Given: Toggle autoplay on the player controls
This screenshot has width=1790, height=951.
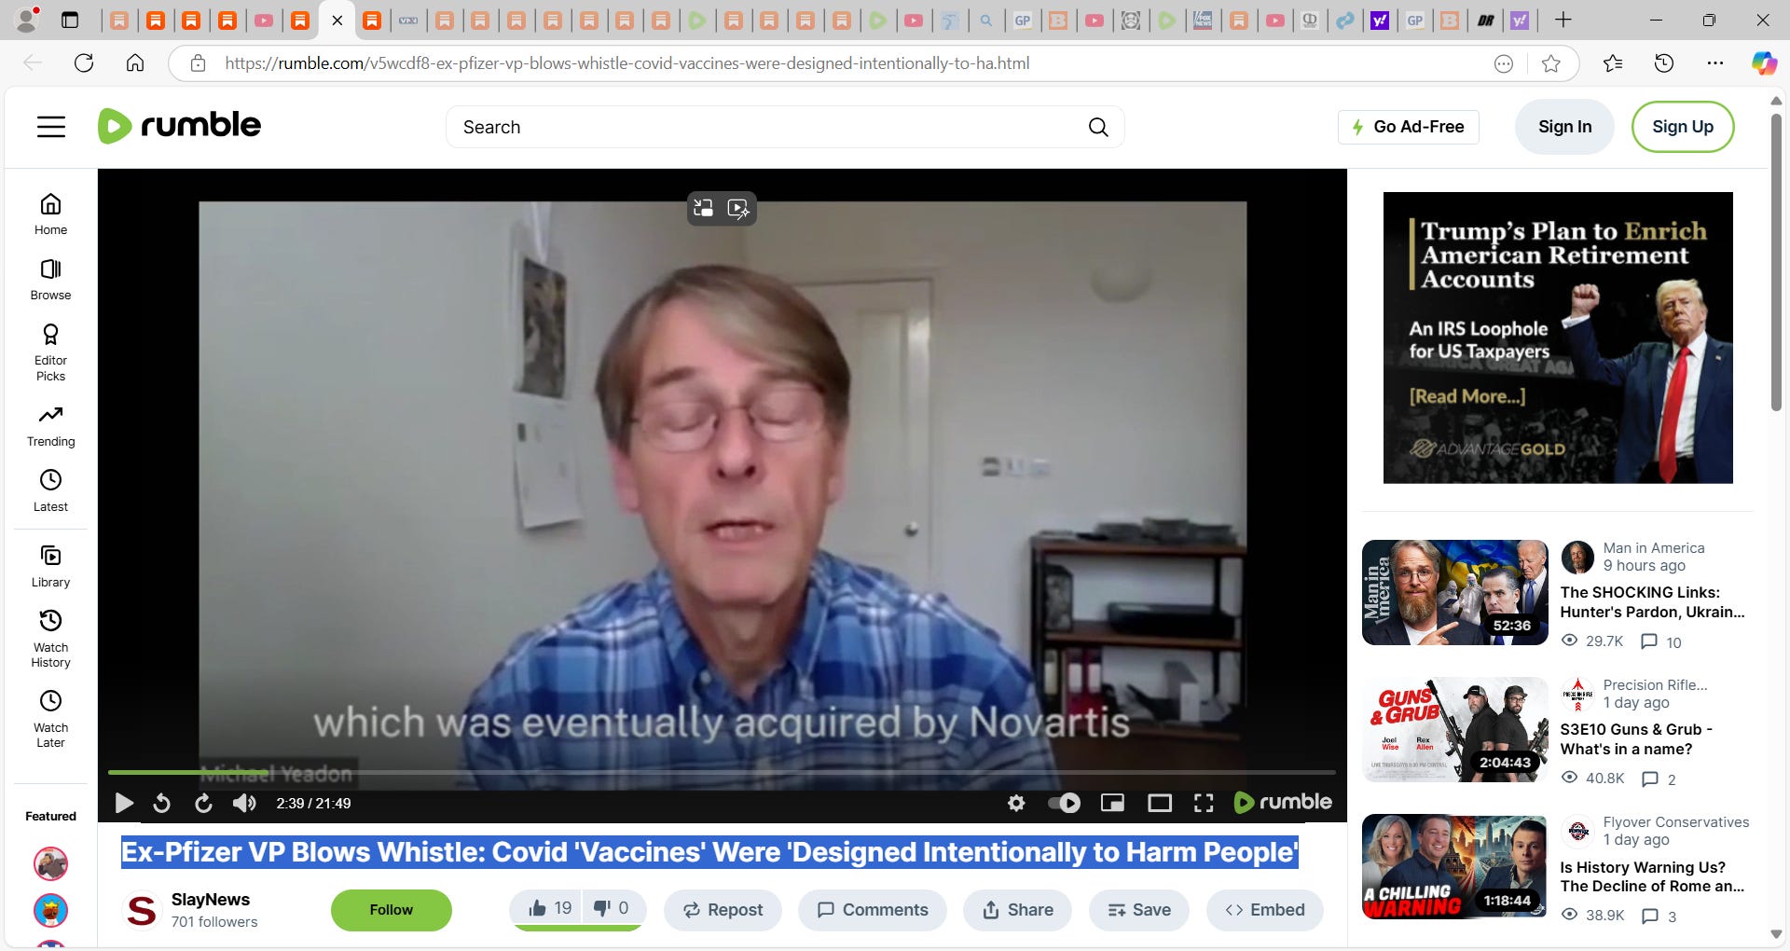Looking at the screenshot, I should (x=1064, y=803).
